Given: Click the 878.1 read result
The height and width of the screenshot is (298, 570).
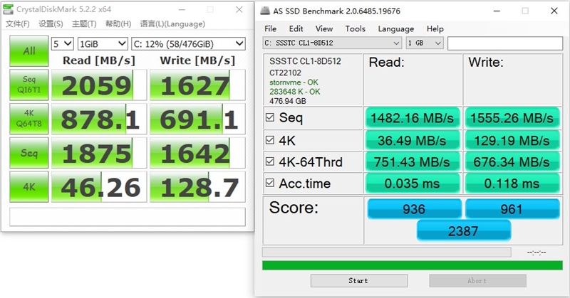Looking at the screenshot, I should (x=99, y=119).
